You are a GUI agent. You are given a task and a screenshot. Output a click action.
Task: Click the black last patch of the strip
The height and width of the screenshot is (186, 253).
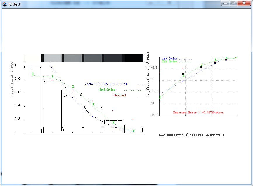[134, 58]
